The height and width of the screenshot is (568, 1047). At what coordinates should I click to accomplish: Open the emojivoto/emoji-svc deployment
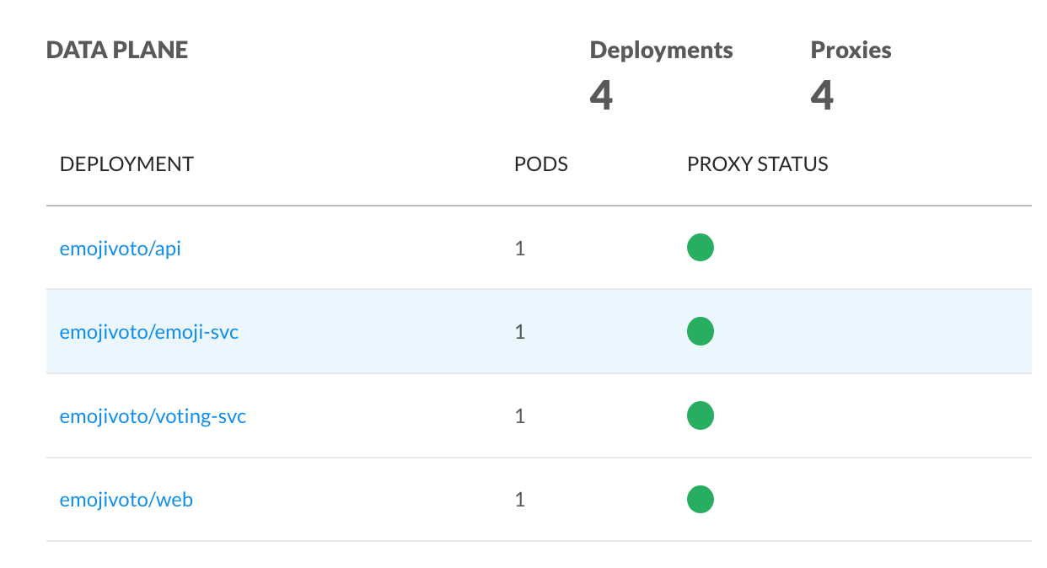[x=148, y=332]
